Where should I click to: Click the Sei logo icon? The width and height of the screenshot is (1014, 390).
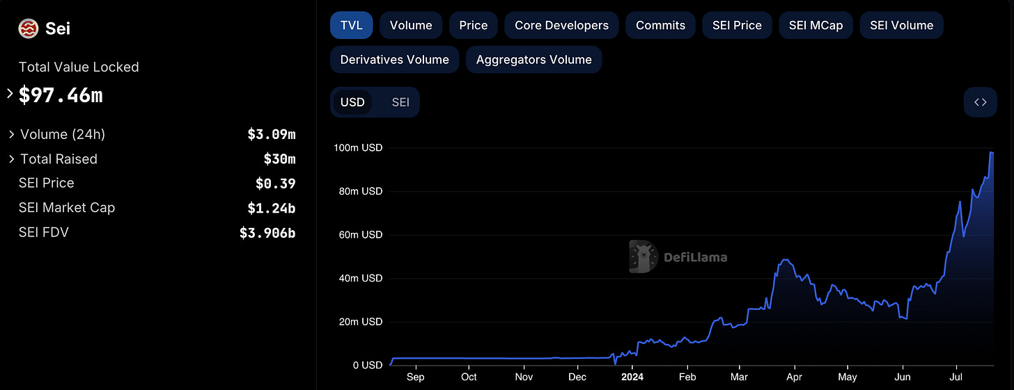tap(29, 29)
